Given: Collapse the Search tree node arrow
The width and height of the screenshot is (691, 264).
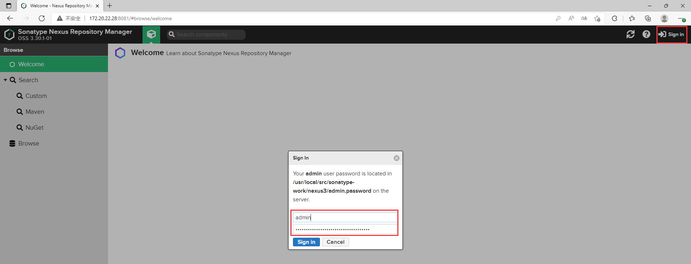Looking at the screenshot, I should [x=5, y=80].
